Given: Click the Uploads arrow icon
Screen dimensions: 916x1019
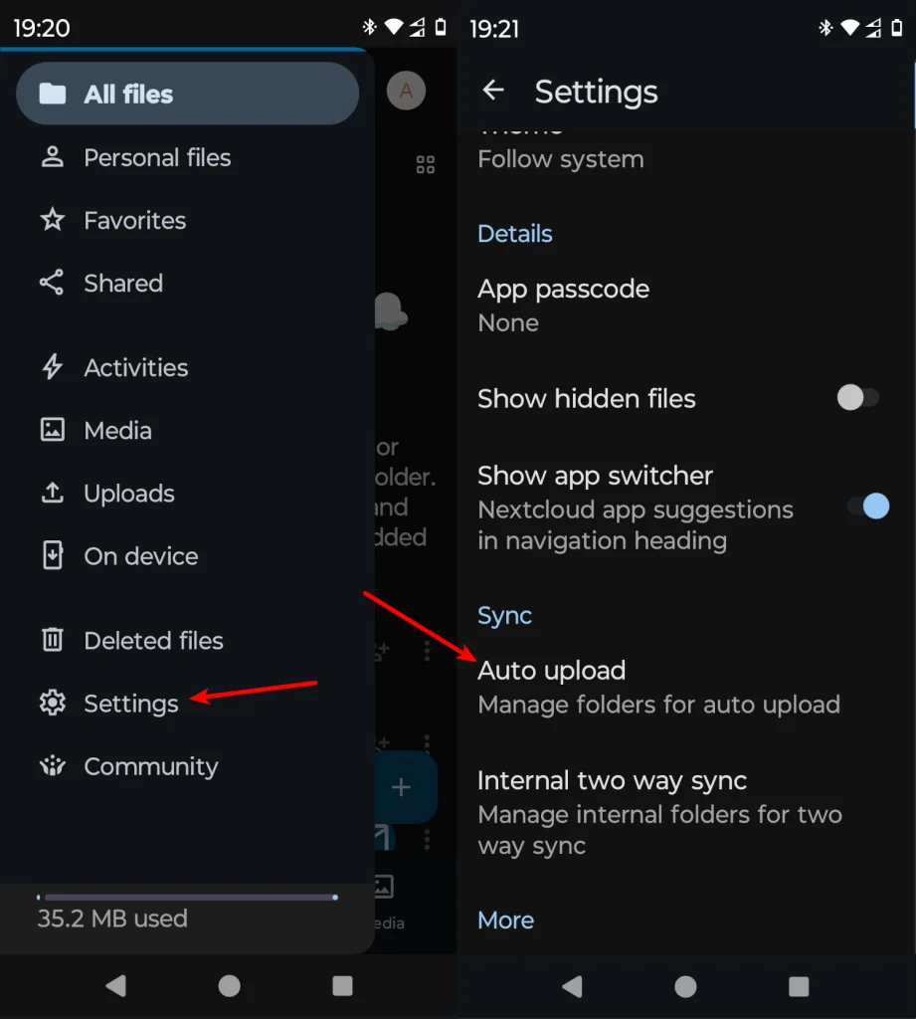Looking at the screenshot, I should [52, 493].
